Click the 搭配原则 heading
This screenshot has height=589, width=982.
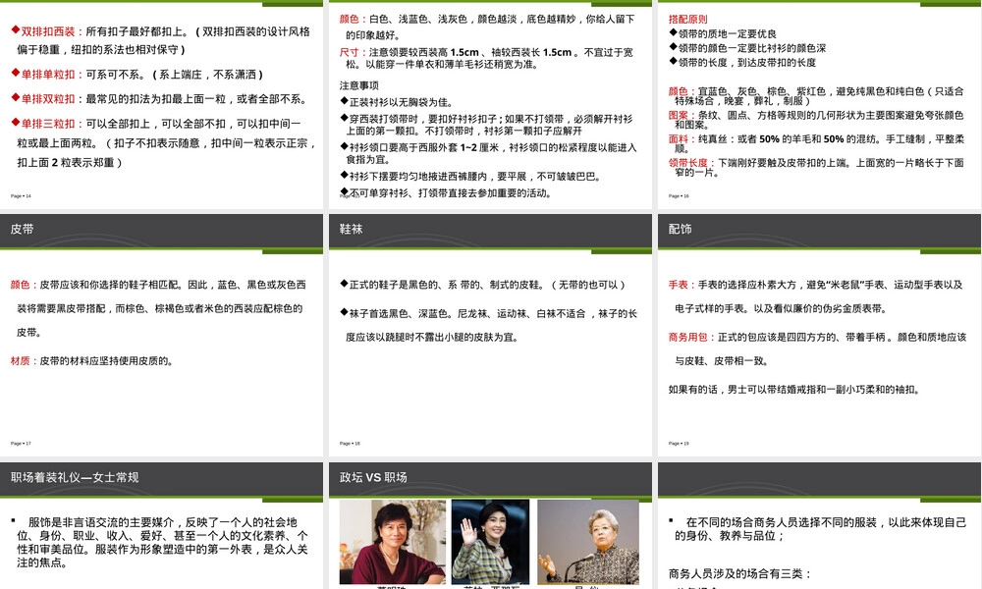point(687,20)
